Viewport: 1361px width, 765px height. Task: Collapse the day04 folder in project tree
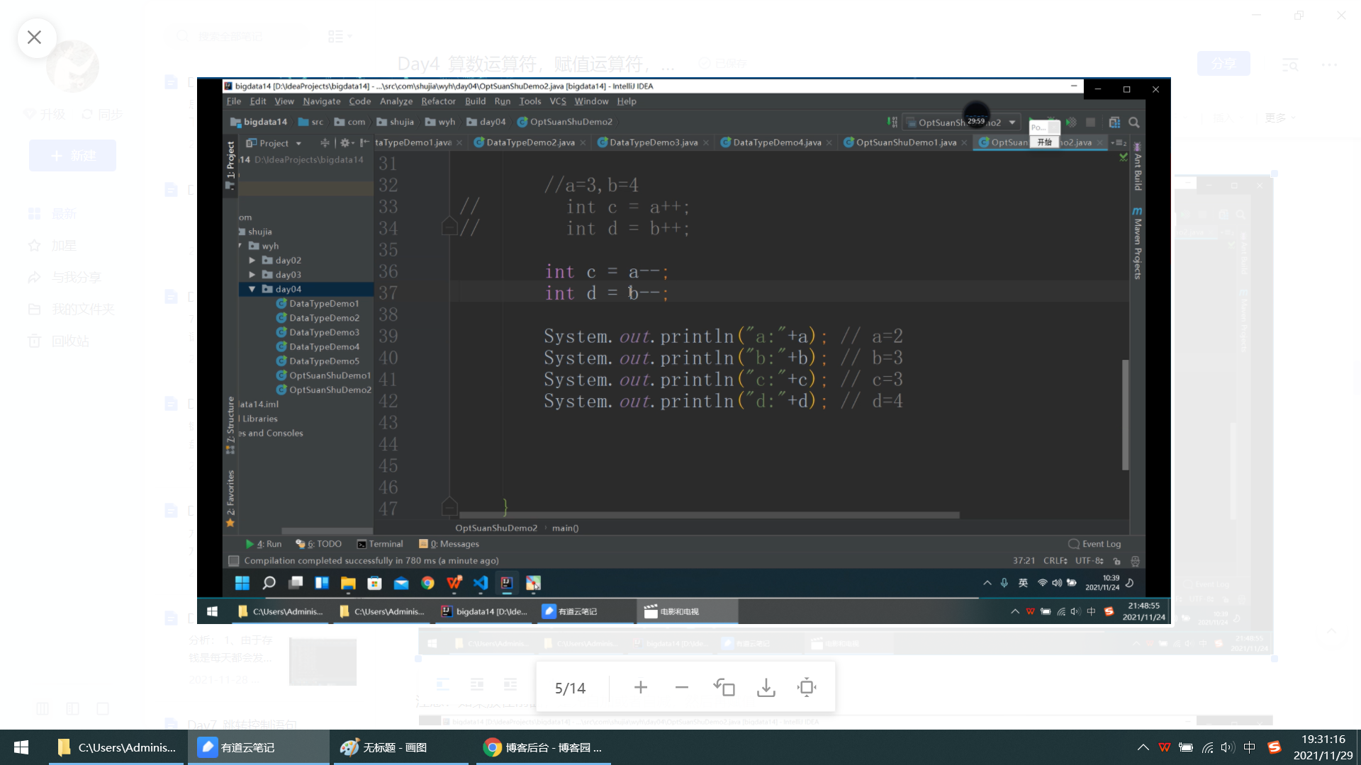(x=252, y=289)
